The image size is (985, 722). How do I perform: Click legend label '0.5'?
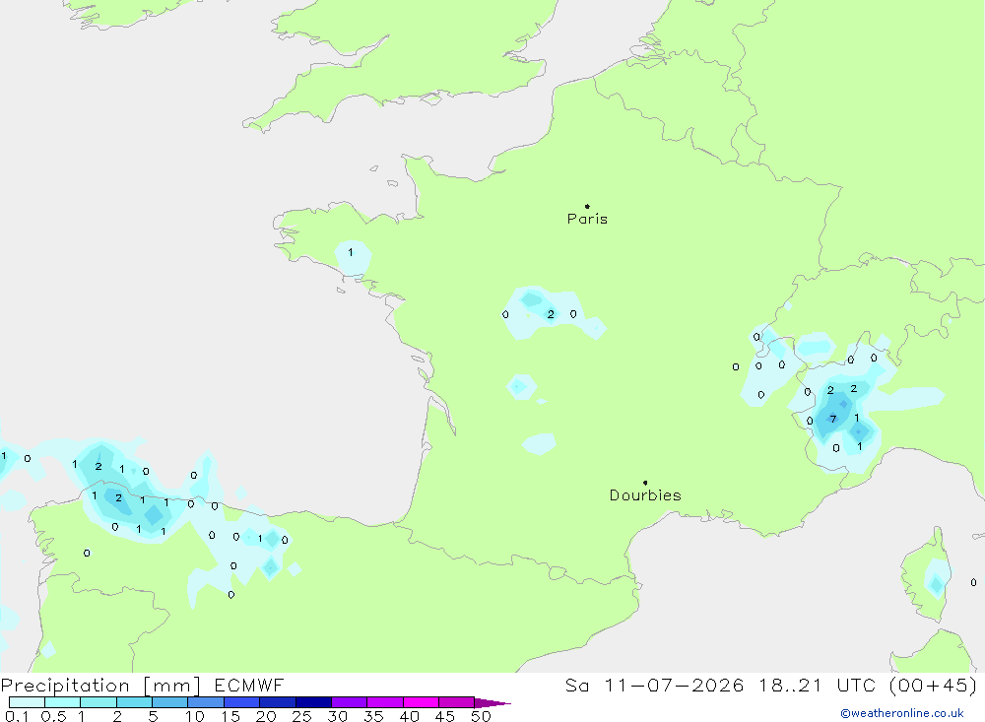[53, 716]
